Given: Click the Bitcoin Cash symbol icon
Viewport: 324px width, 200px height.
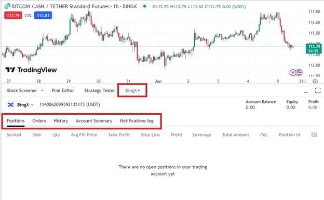Looking at the screenshot, I should tap(7, 6).
